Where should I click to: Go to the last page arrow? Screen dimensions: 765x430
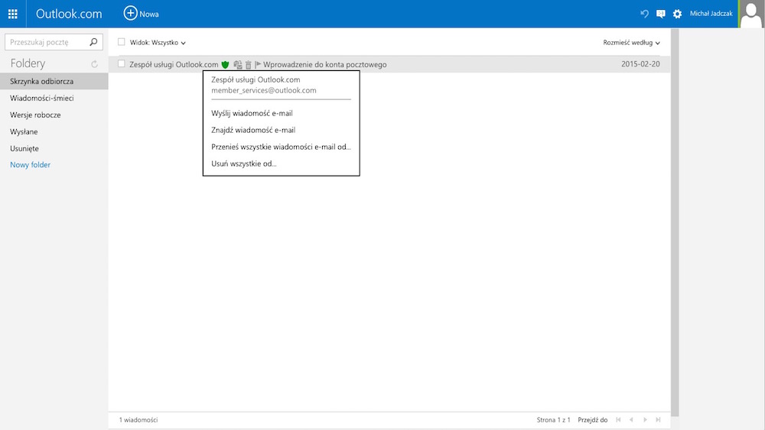tap(658, 420)
